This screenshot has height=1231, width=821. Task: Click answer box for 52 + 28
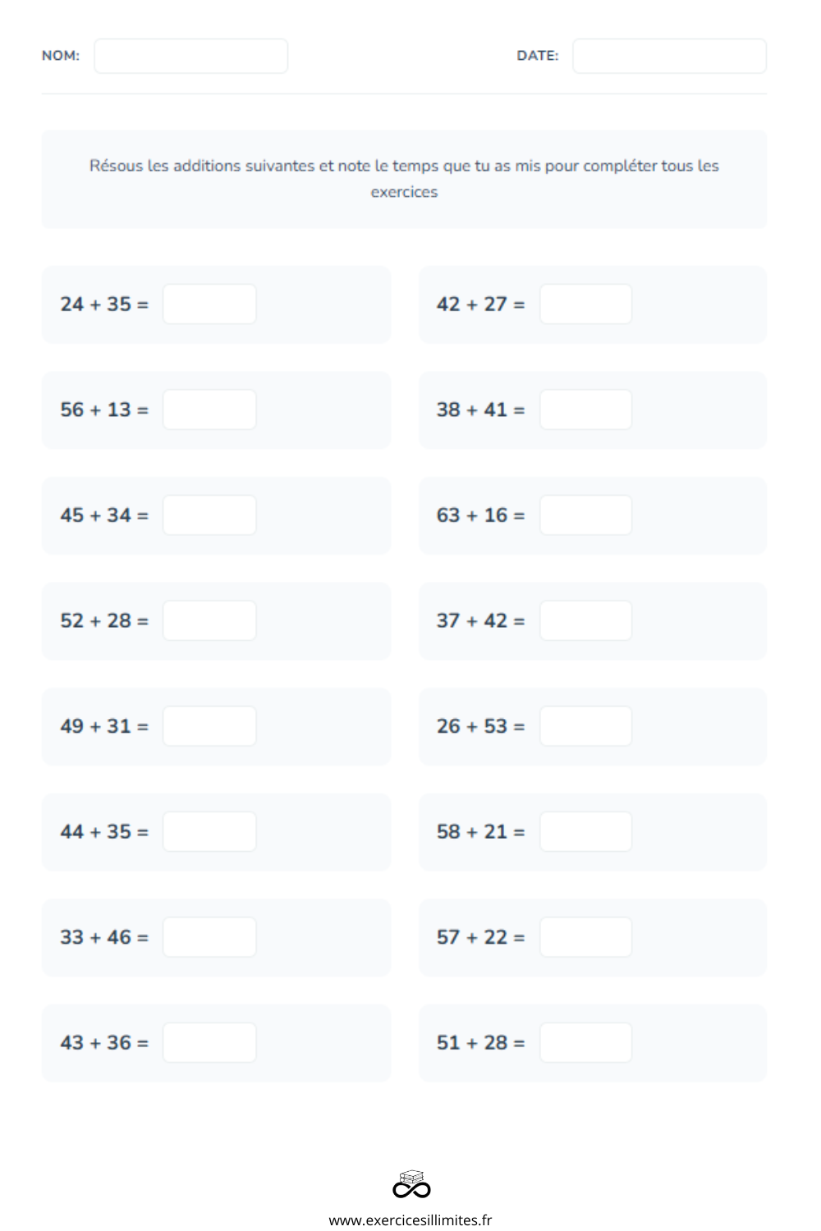[209, 620]
